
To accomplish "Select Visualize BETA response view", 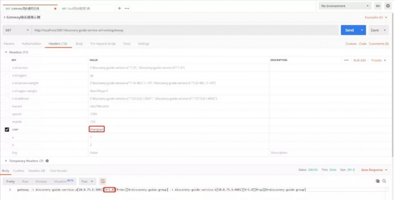I will tap(63, 181).
